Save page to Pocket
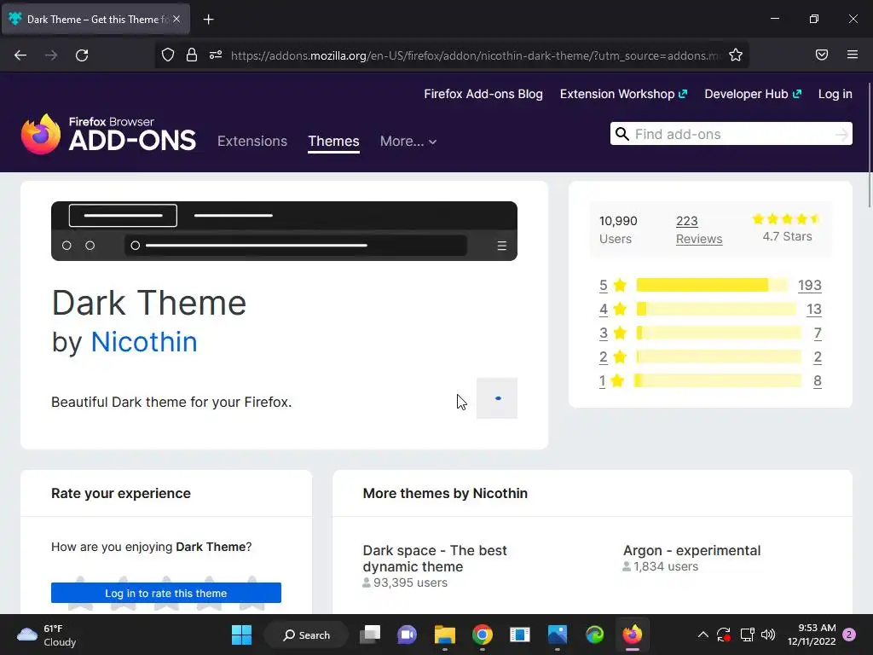The width and height of the screenshot is (873, 655). point(822,55)
